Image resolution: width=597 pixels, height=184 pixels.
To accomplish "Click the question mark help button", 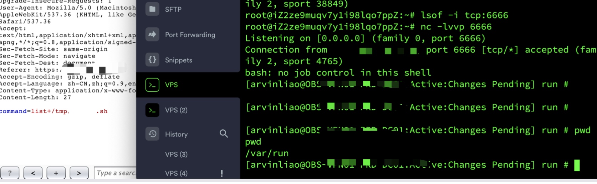I will point(10,173).
